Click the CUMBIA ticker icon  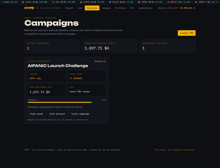click(196, 2)
